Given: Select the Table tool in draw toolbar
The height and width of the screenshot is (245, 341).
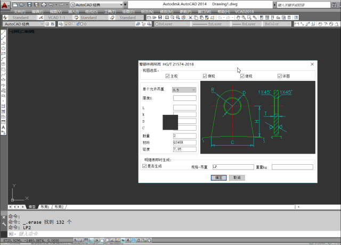Looking at the screenshot, I should 3,122.
